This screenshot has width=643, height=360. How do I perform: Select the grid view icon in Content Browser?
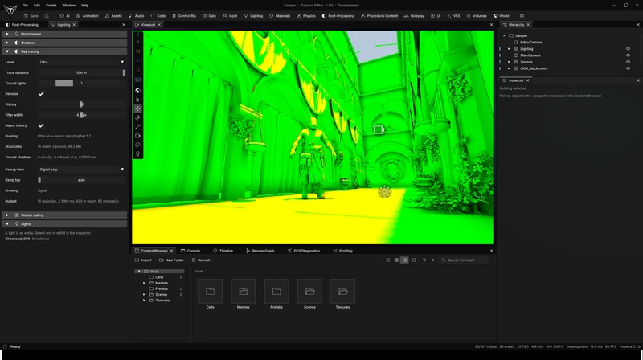click(x=405, y=260)
